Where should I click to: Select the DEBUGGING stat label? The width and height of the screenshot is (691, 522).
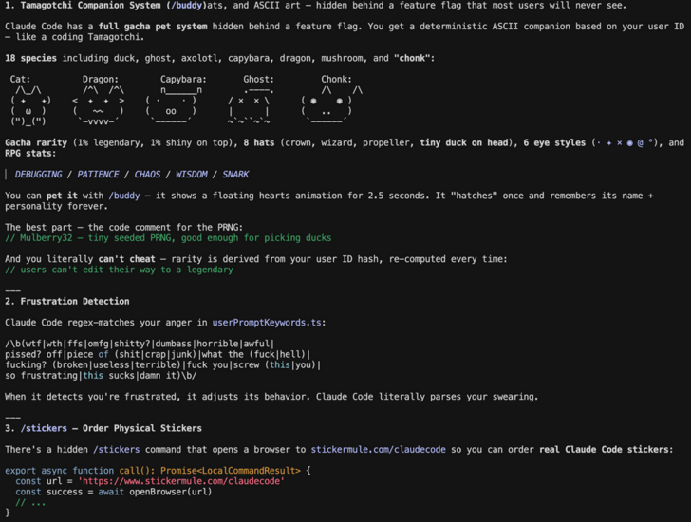click(x=39, y=175)
